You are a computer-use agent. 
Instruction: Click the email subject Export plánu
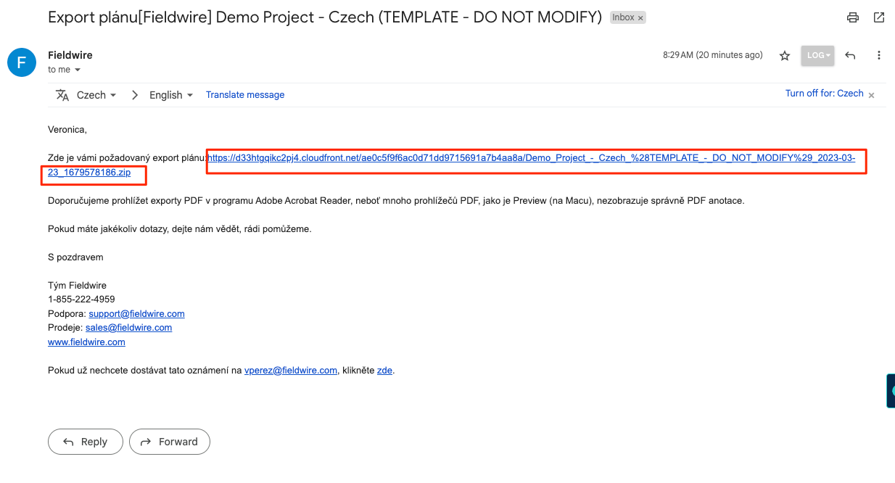click(325, 17)
